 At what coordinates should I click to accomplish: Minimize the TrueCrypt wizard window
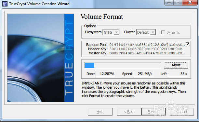[x=169, y=3]
